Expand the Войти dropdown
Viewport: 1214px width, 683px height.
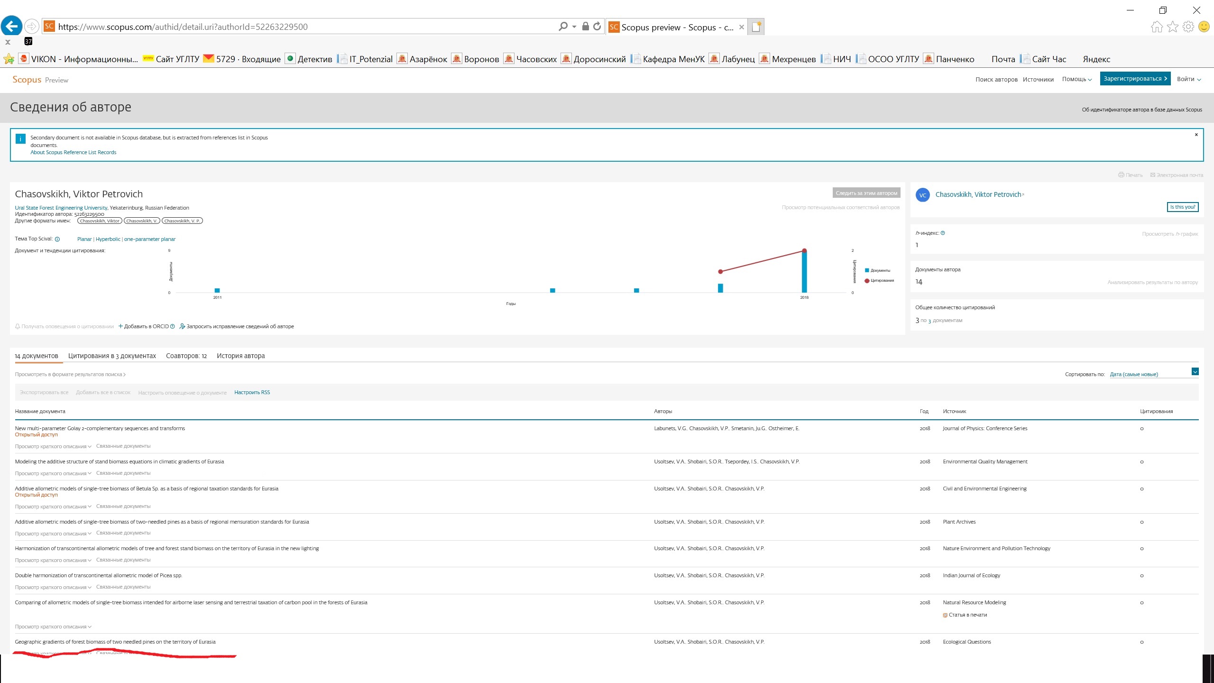coord(1189,79)
